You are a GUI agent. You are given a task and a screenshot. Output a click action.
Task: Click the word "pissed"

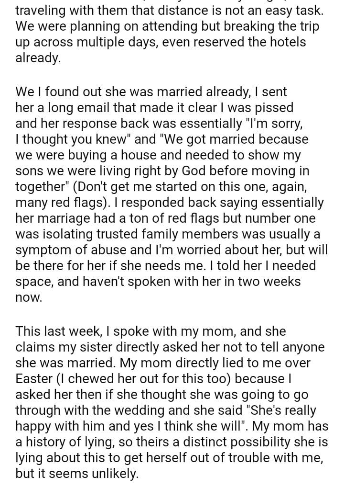[x=272, y=107]
